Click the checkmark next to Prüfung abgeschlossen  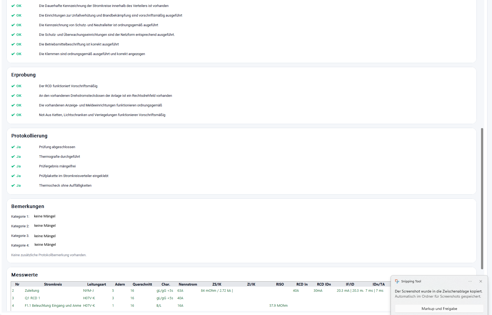click(13, 147)
